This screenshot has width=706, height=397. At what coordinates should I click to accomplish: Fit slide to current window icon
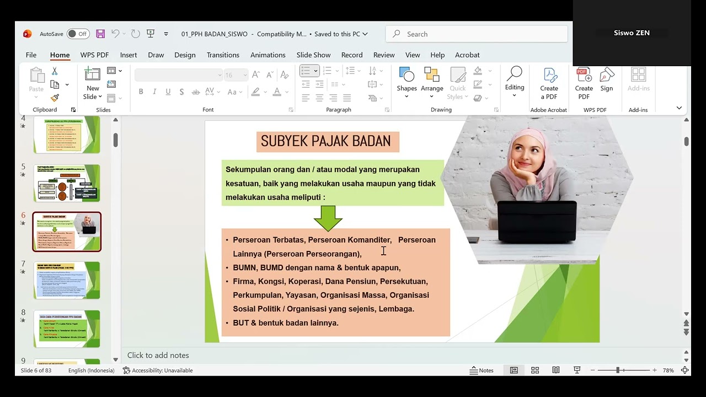[x=685, y=371]
